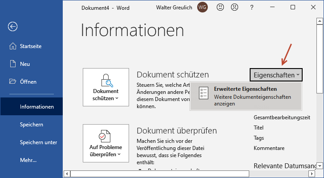Click the question mark help icon
This screenshot has width=324, height=178.
(x=251, y=8)
